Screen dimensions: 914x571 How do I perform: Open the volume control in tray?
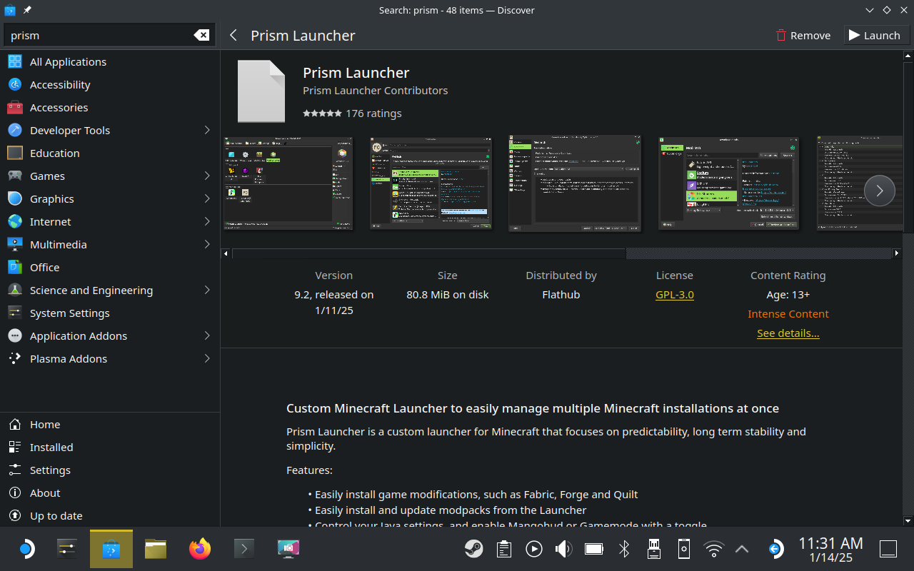563,549
